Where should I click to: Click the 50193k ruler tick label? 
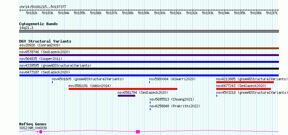click(208, 13)
